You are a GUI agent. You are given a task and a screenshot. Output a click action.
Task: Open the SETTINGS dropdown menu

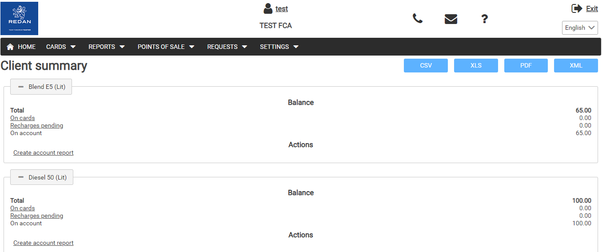tap(279, 47)
